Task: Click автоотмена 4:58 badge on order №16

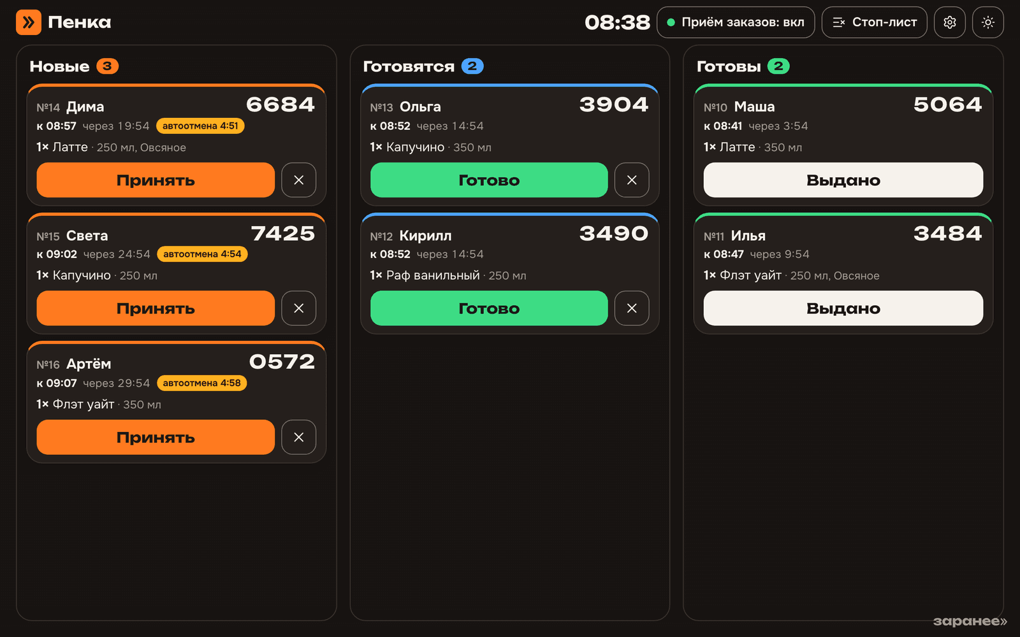Action: [201, 383]
